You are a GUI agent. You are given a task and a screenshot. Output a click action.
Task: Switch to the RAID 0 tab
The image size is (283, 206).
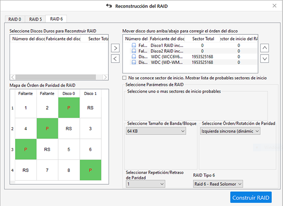[15, 19]
